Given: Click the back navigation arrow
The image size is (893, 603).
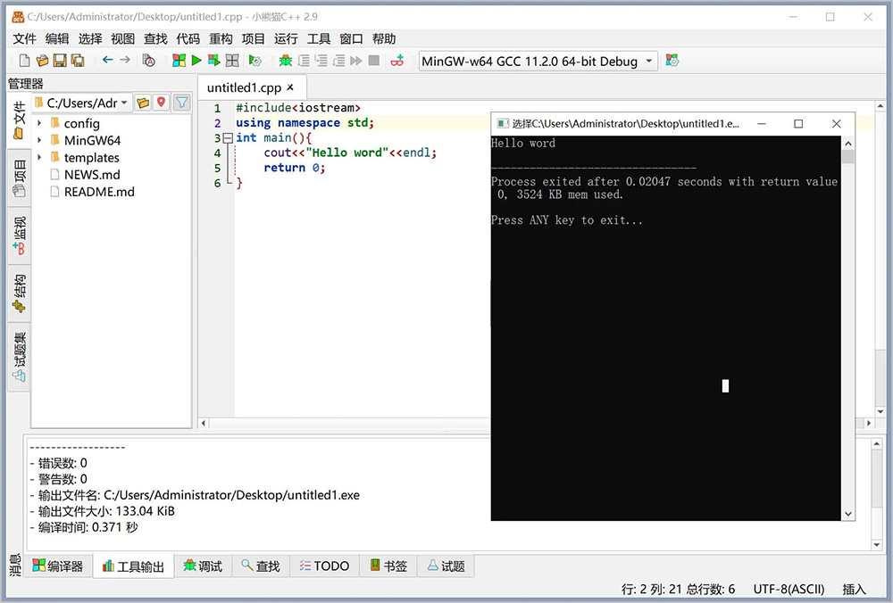Looking at the screenshot, I should 107,61.
